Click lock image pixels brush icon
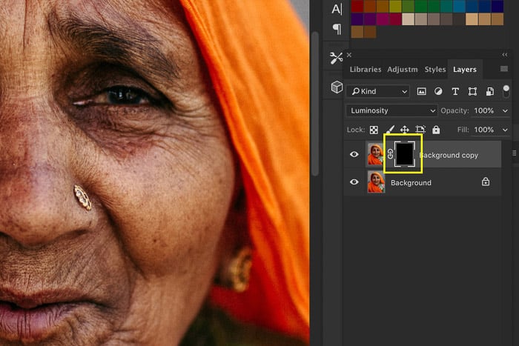 (390, 130)
